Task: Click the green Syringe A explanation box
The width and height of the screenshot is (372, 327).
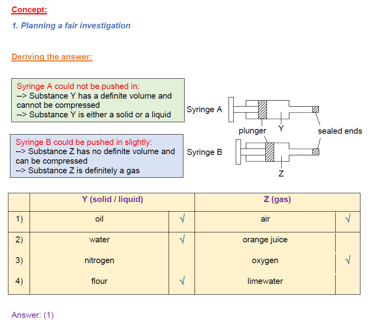Action: point(98,100)
